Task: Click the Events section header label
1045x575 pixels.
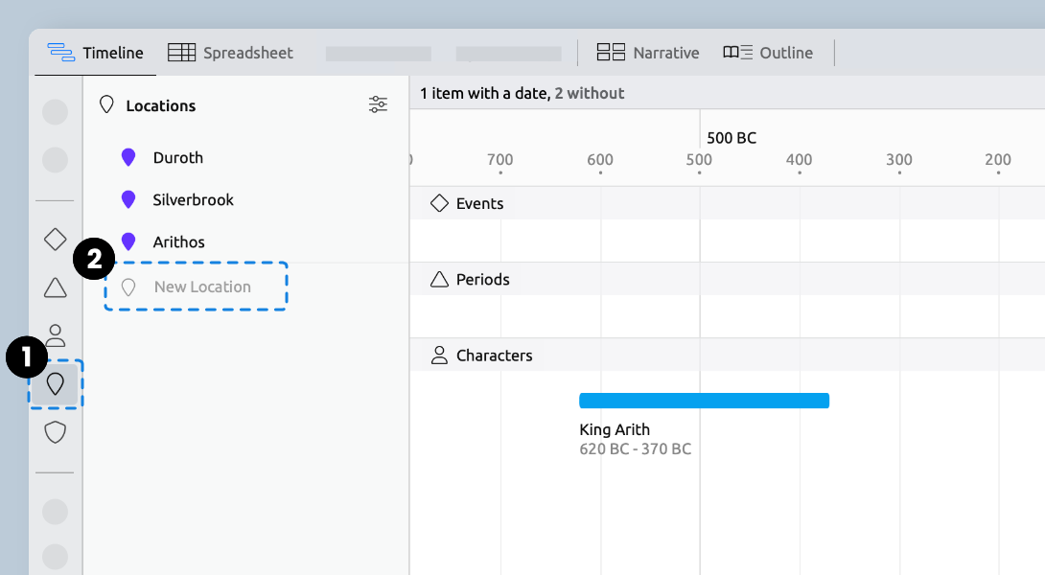Action: tap(480, 204)
